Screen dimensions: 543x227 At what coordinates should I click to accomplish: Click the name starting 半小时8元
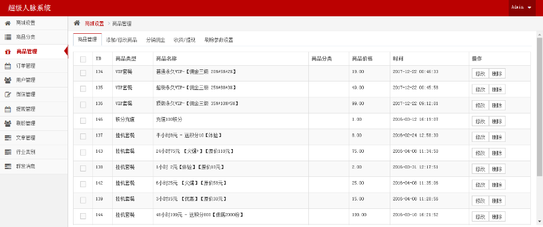click(189, 135)
